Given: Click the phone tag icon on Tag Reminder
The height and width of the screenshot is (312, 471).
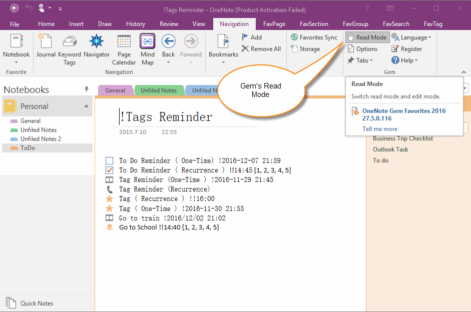Looking at the screenshot, I should 110,189.
